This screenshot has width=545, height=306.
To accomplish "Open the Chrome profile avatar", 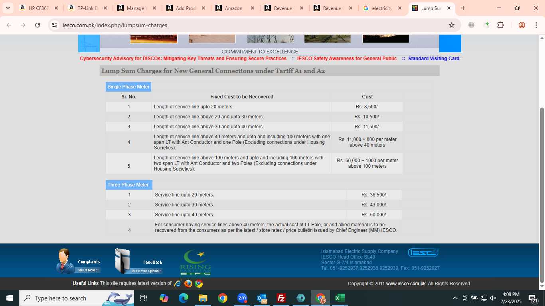I will (521, 25).
